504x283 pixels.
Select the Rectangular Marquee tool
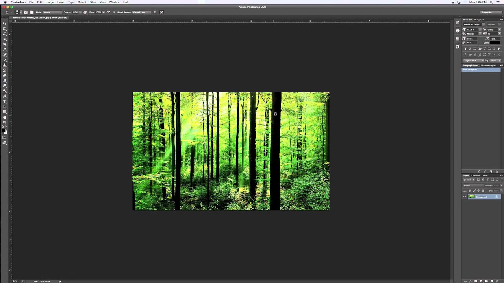click(5, 28)
